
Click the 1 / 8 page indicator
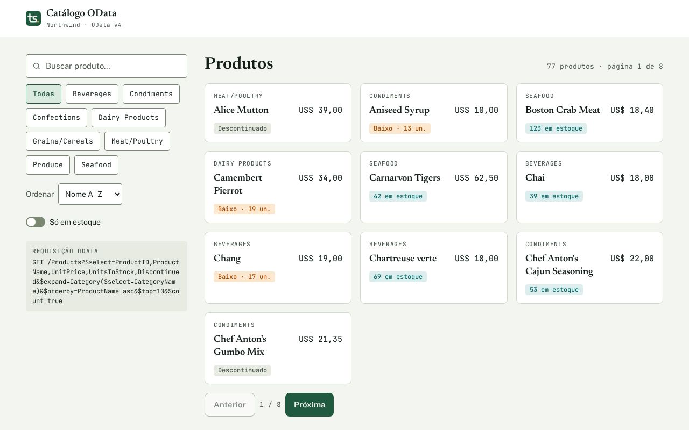coord(270,405)
